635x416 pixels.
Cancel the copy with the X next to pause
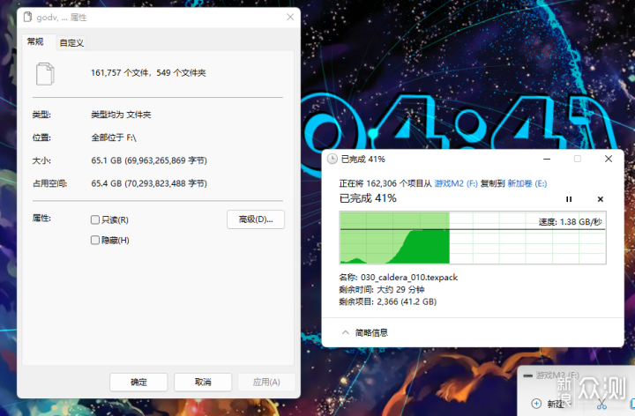click(x=601, y=199)
